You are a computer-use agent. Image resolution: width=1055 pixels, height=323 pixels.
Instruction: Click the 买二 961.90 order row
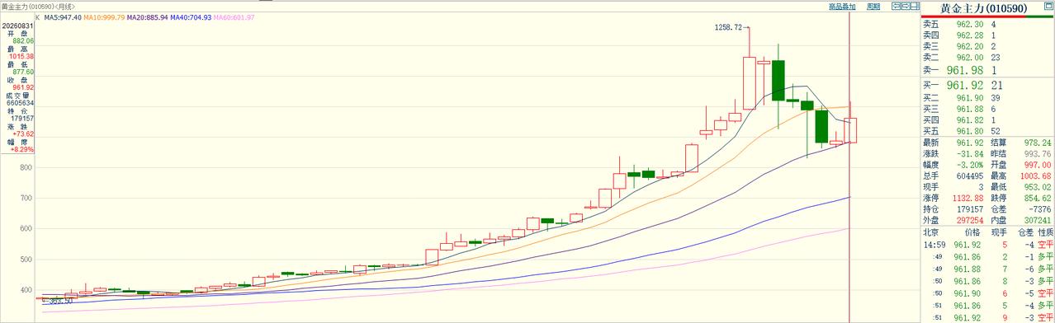(x=988, y=98)
